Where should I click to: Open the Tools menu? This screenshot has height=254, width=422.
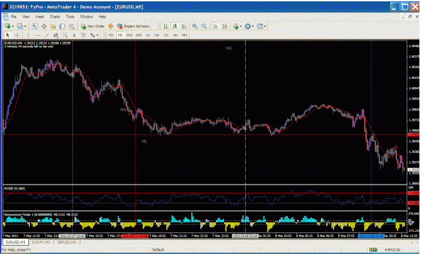[x=70, y=17]
